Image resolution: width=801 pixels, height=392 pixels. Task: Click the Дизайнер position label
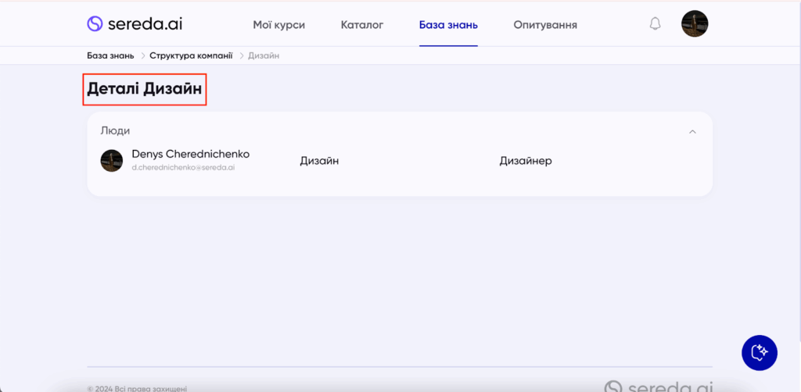coord(526,161)
